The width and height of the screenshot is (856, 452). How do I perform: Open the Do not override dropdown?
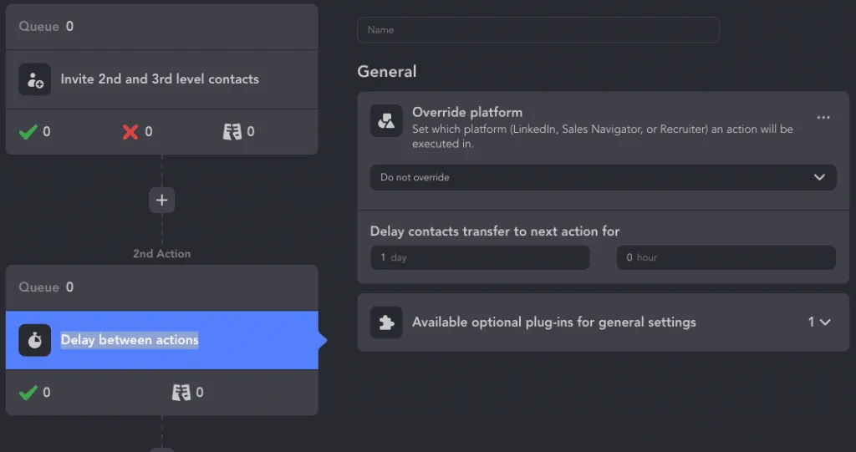tap(603, 177)
